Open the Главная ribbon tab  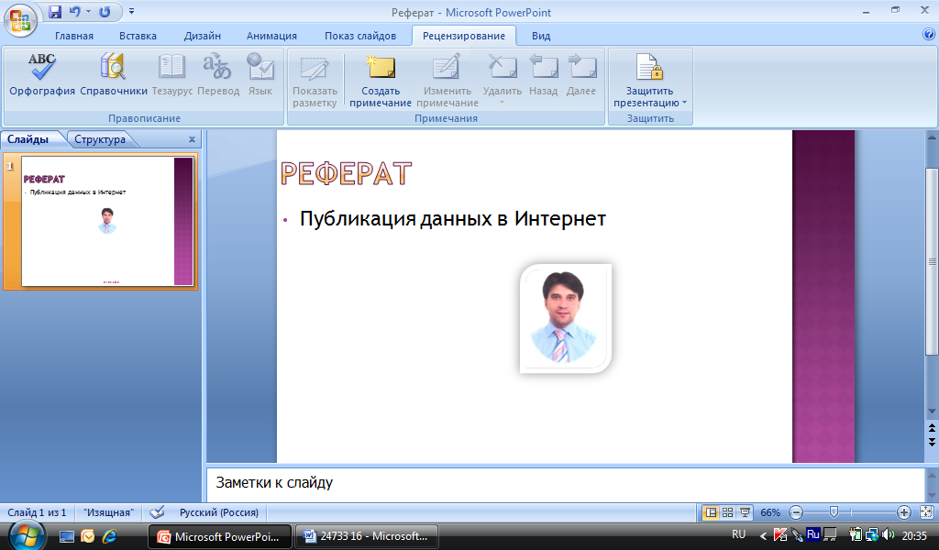(74, 36)
